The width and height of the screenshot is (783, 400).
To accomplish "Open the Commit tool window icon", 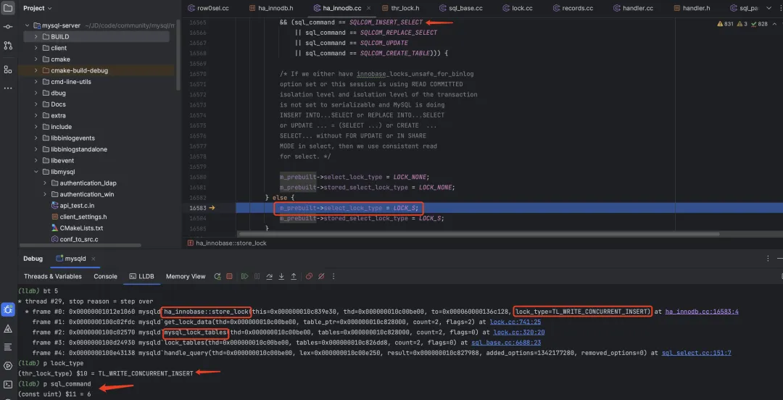I will (7, 26).
